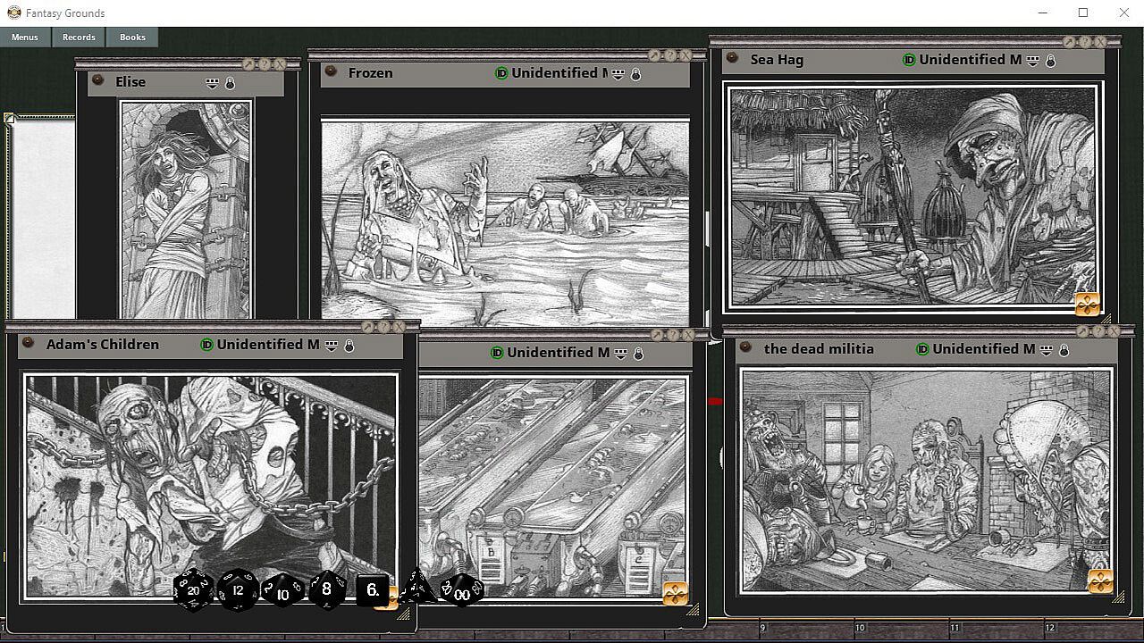
Task: Click share icon on the dead militia image
Action: (x=1100, y=581)
